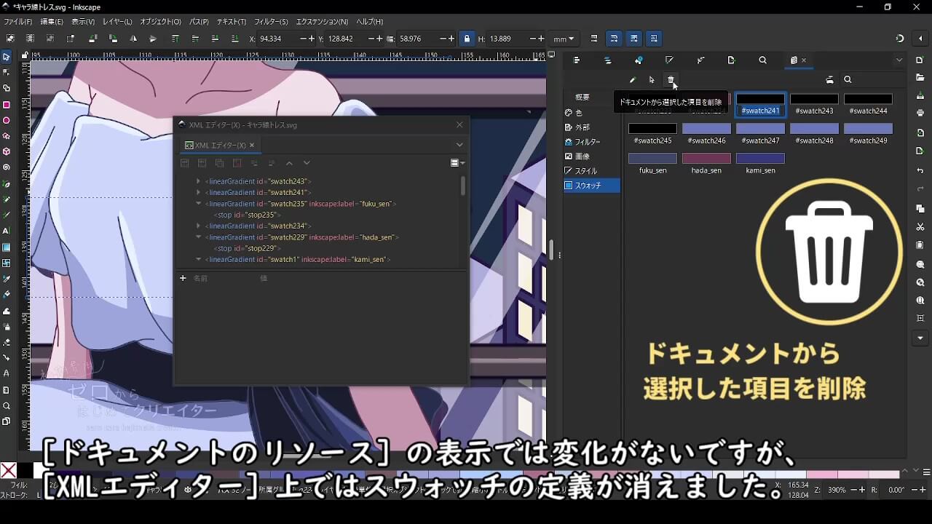932x524 pixels.
Task: Select the 3D Box tool
Action: pos(7,151)
